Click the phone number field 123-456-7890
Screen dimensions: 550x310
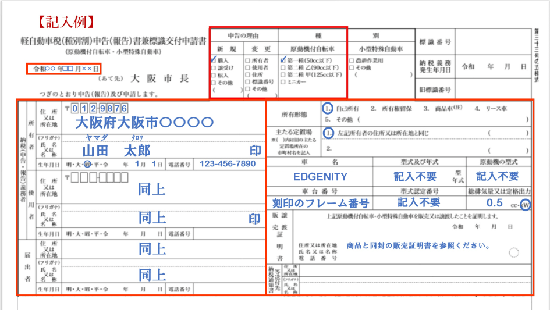pos(227,164)
